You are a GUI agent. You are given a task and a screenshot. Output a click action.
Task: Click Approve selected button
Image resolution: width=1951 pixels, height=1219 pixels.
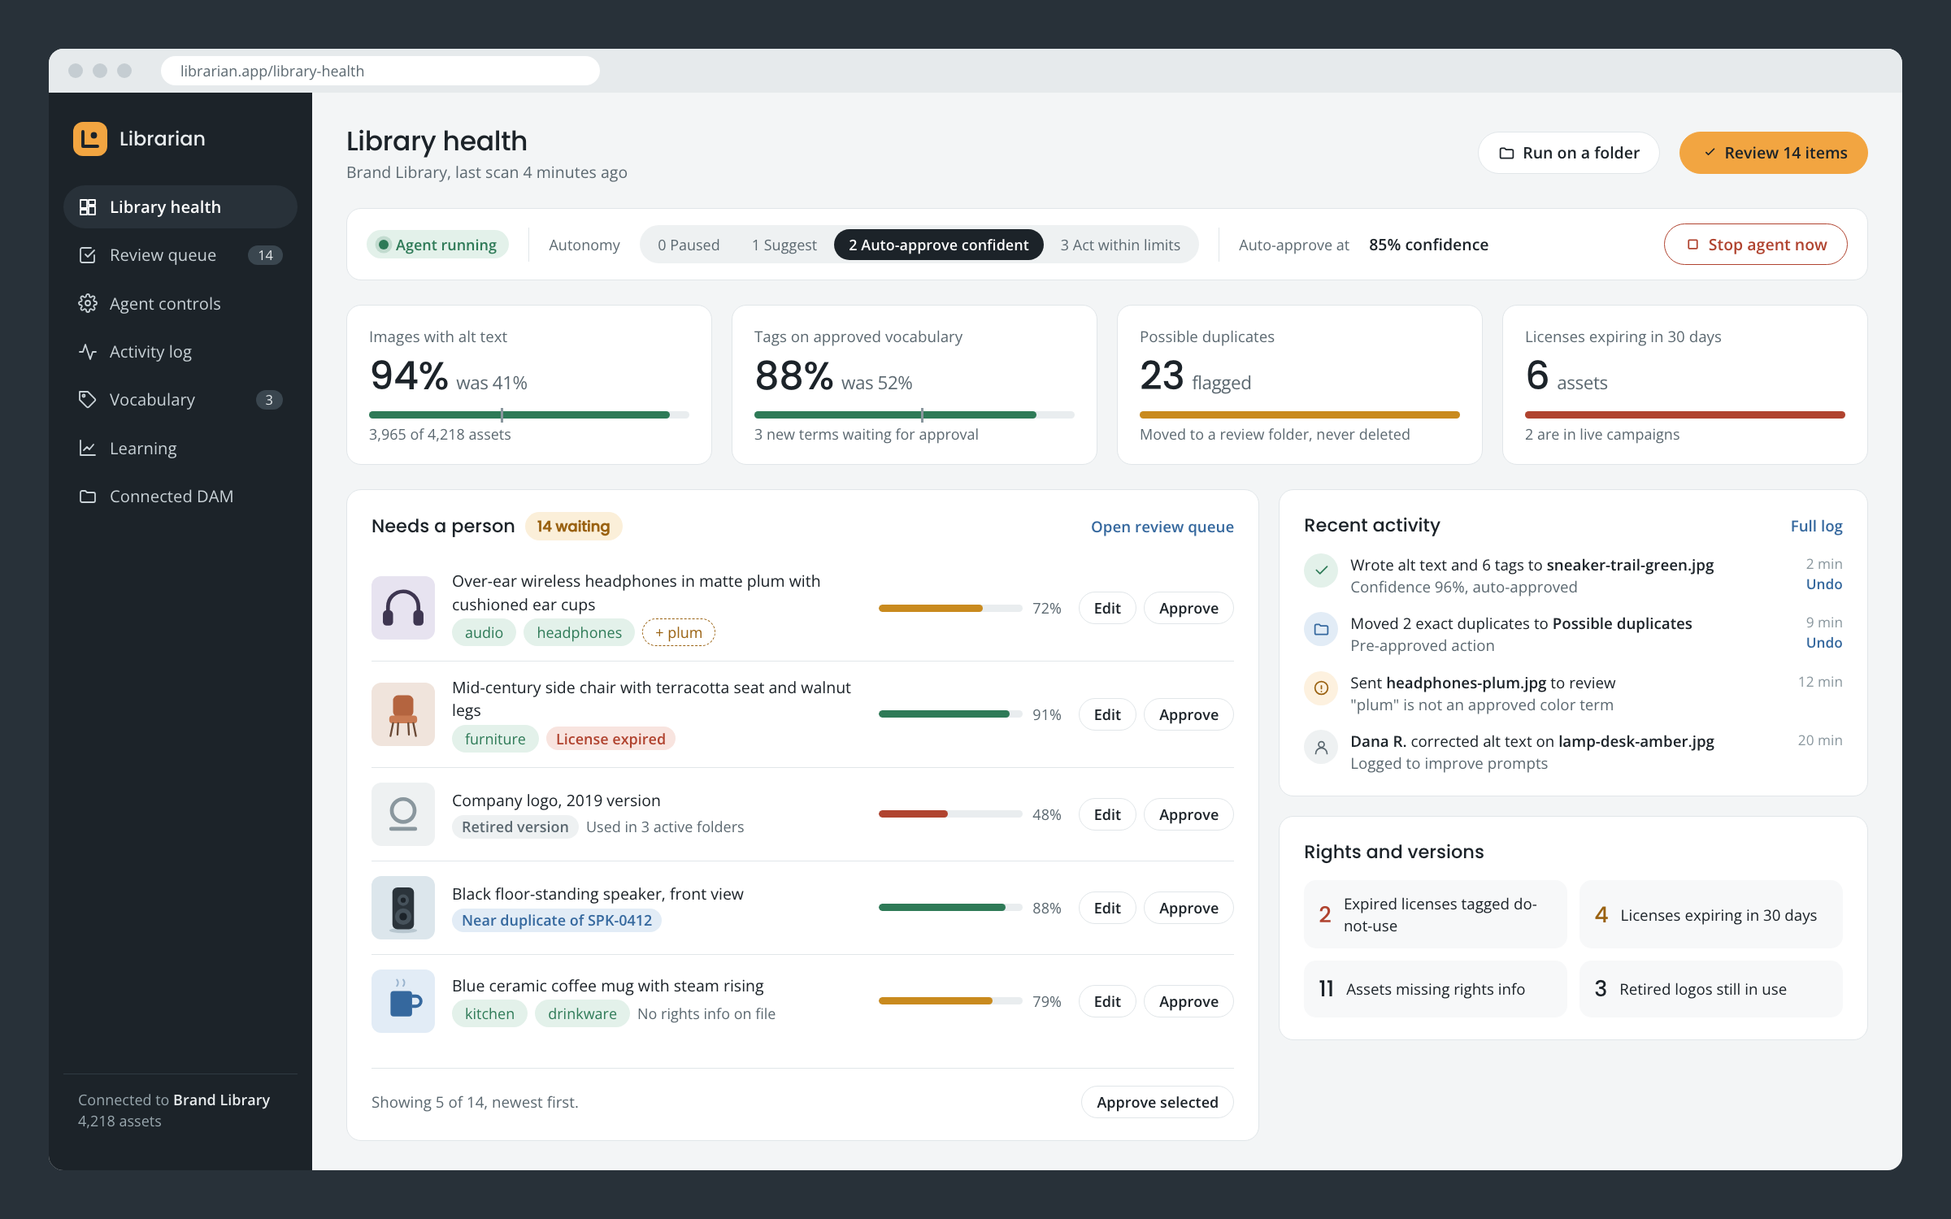pos(1157,1102)
